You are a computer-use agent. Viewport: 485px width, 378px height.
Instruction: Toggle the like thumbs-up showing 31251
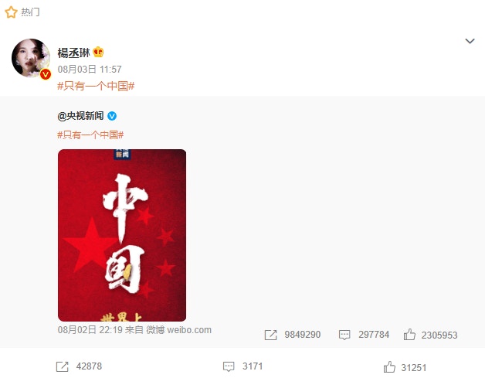(389, 367)
